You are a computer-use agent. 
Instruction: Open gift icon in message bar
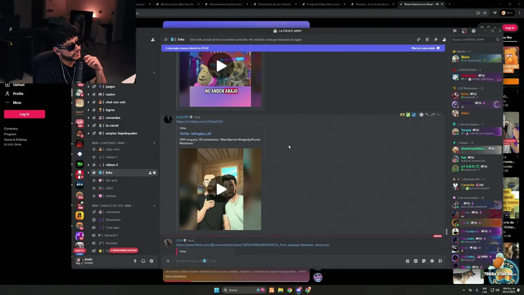[x=407, y=261]
